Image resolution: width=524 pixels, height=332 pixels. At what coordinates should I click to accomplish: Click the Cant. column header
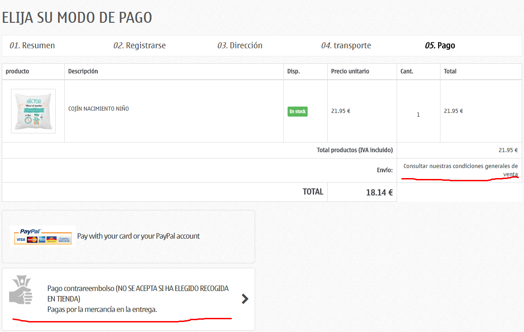point(407,72)
